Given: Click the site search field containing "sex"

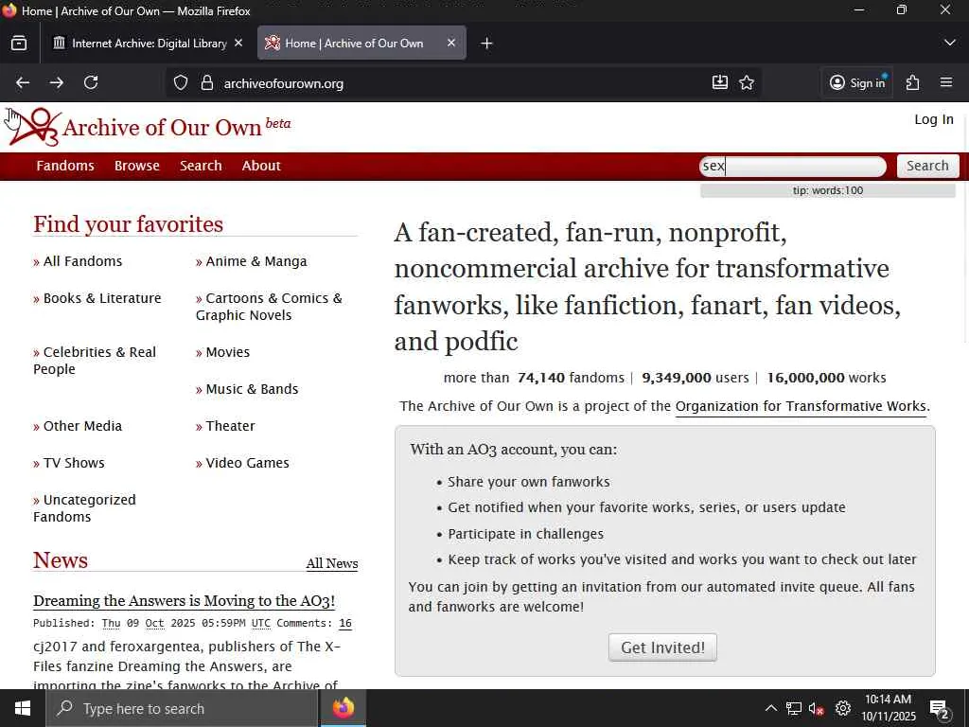Looking at the screenshot, I should [x=793, y=167].
